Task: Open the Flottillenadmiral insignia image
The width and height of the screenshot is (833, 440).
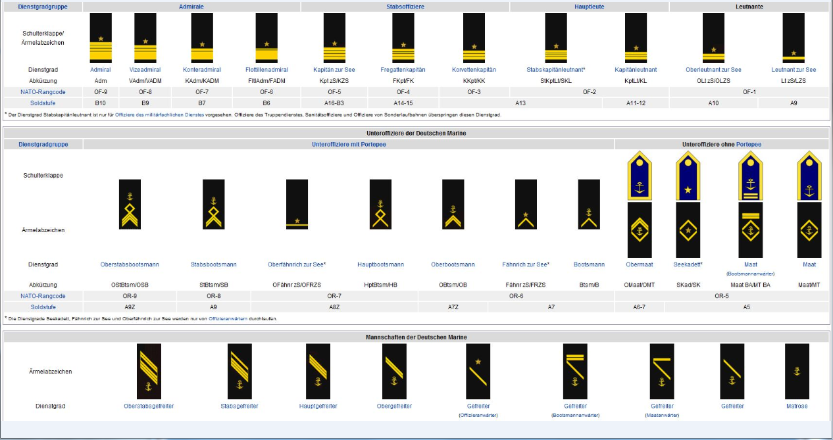Action: point(266,38)
